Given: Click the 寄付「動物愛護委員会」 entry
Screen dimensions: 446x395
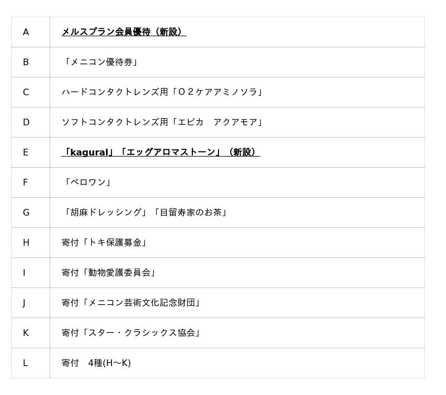Looking at the screenshot, I should [109, 273].
